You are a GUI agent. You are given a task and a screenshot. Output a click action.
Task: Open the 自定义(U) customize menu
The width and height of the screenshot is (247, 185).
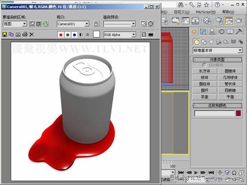182,12
